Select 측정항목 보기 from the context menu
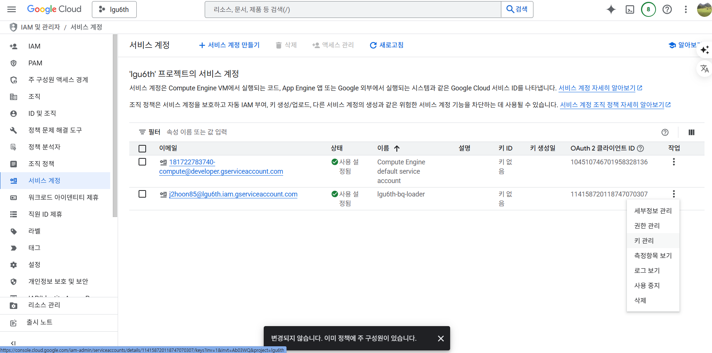The height and width of the screenshot is (353, 712). click(x=653, y=256)
